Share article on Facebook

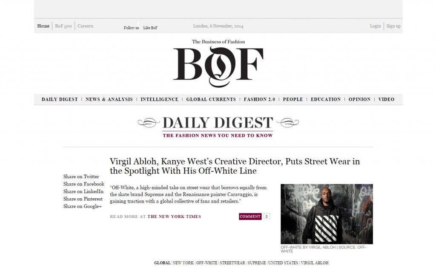(x=84, y=184)
